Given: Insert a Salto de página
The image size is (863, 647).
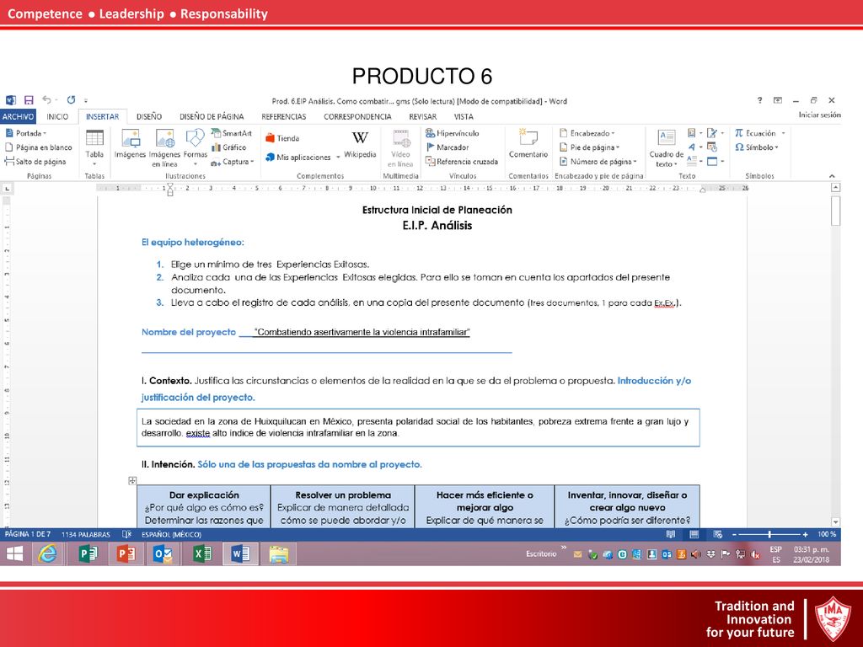Looking at the screenshot, I should point(35,162).
